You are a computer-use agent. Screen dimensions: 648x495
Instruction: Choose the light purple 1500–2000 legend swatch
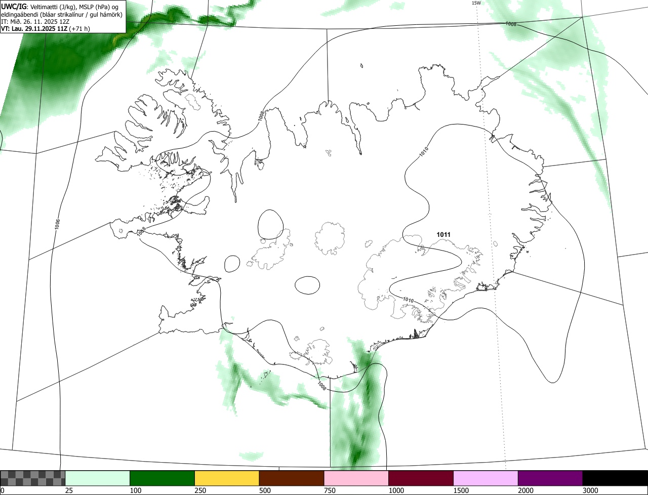pyautogui.click(x=485, y=478)
